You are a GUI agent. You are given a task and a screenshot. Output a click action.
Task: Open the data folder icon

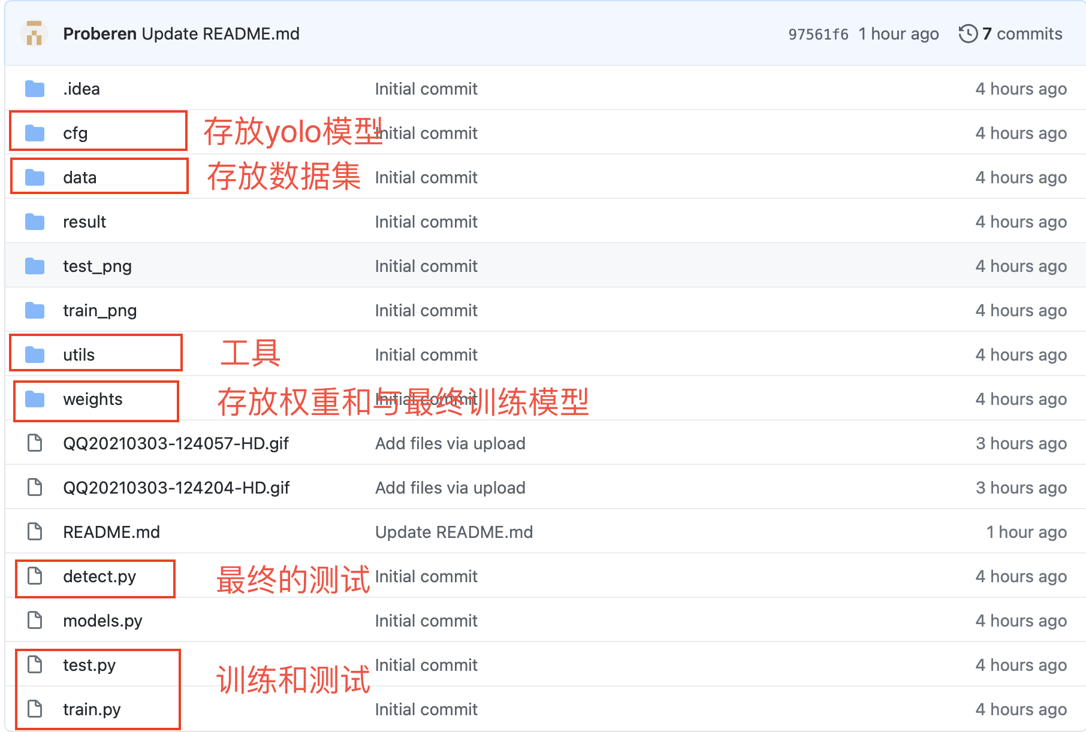34,177
